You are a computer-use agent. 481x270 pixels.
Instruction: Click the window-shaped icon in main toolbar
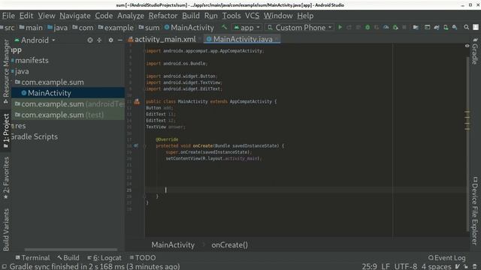coord(427,27)
